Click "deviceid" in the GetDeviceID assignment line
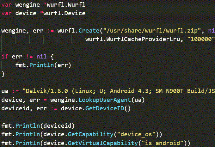Viewport: 215px width, 147px height. pos(15,108)
